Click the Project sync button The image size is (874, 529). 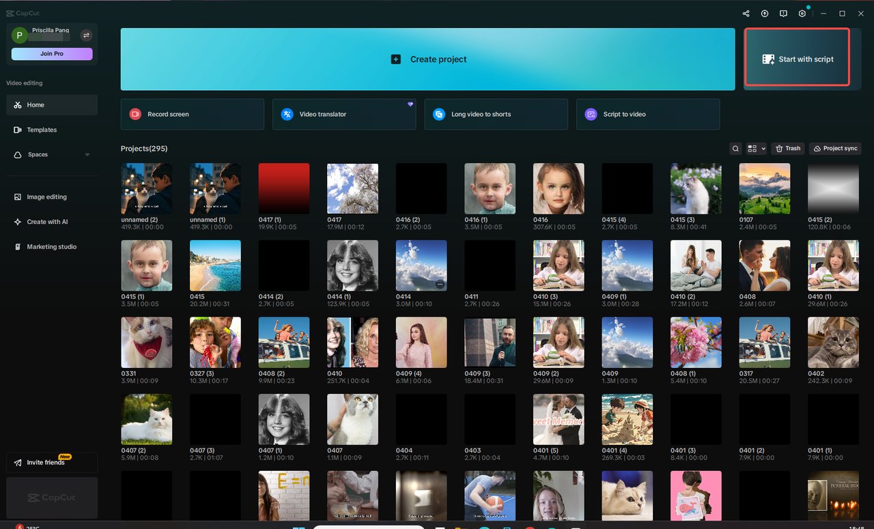(835, 148)
